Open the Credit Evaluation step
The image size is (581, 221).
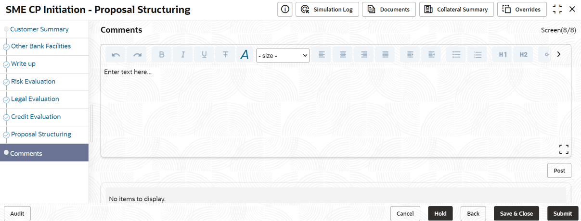(x=36, y=117)
